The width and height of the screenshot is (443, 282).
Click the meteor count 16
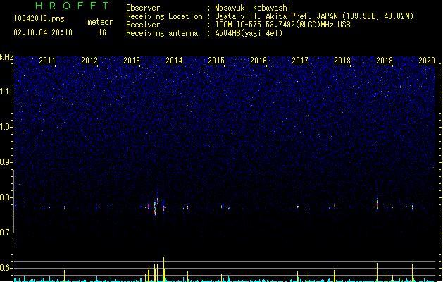[x=102, y=32]
